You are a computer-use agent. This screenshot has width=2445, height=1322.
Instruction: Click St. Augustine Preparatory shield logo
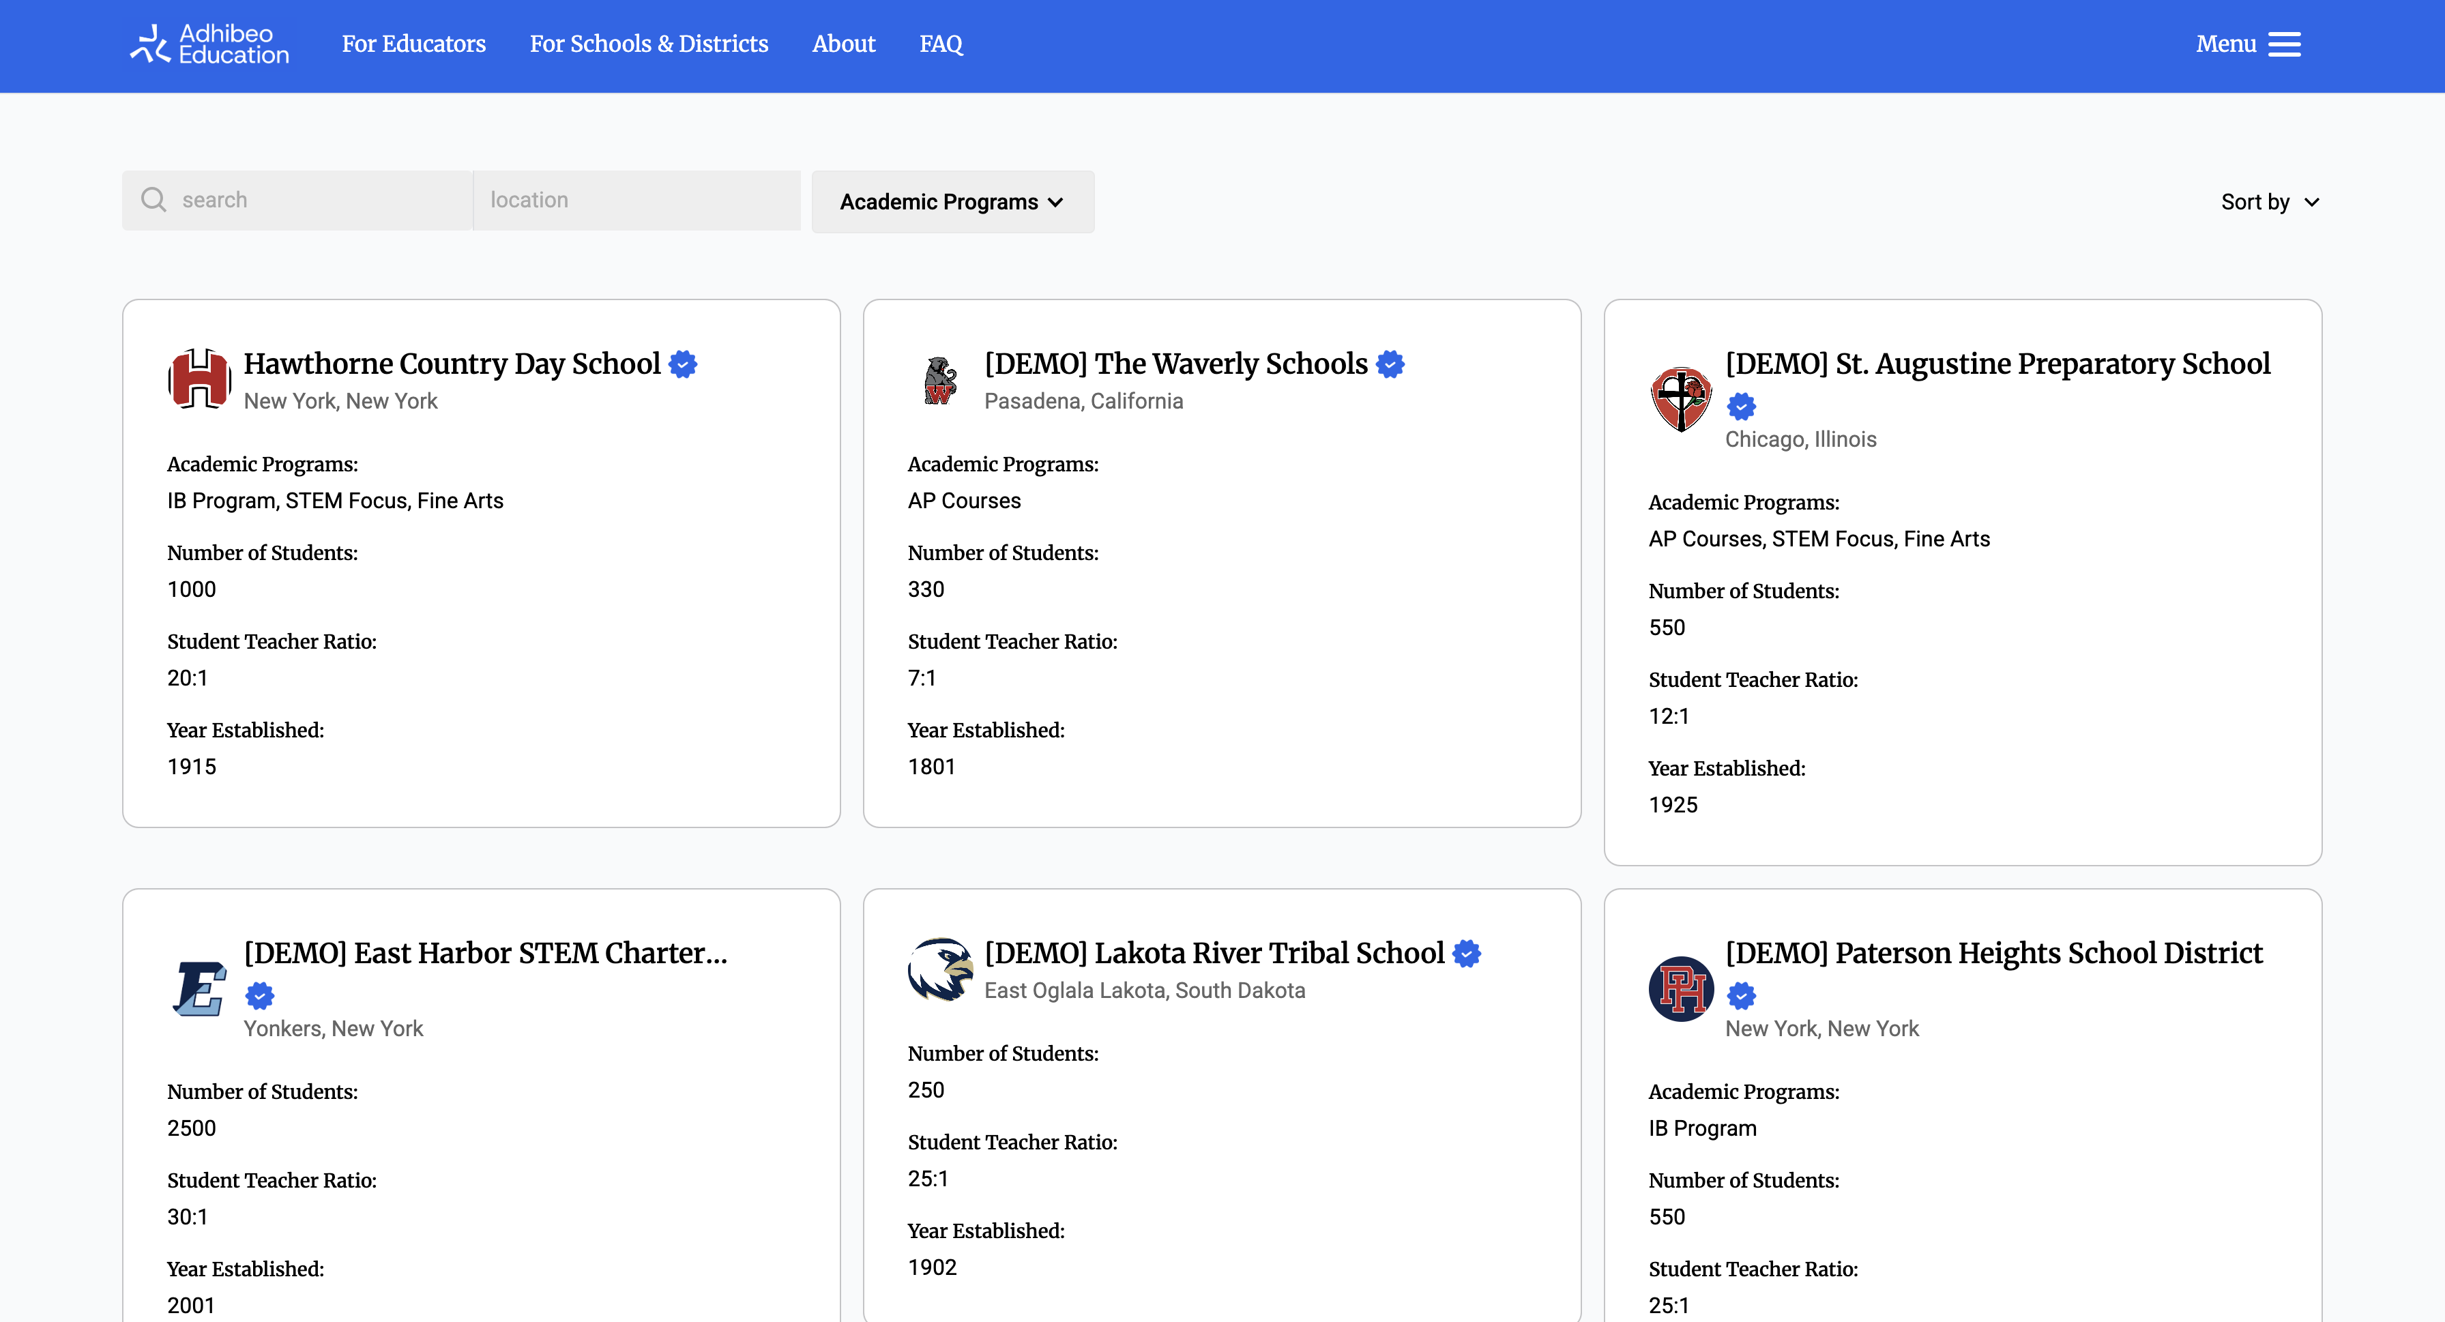click(1681, 398)
